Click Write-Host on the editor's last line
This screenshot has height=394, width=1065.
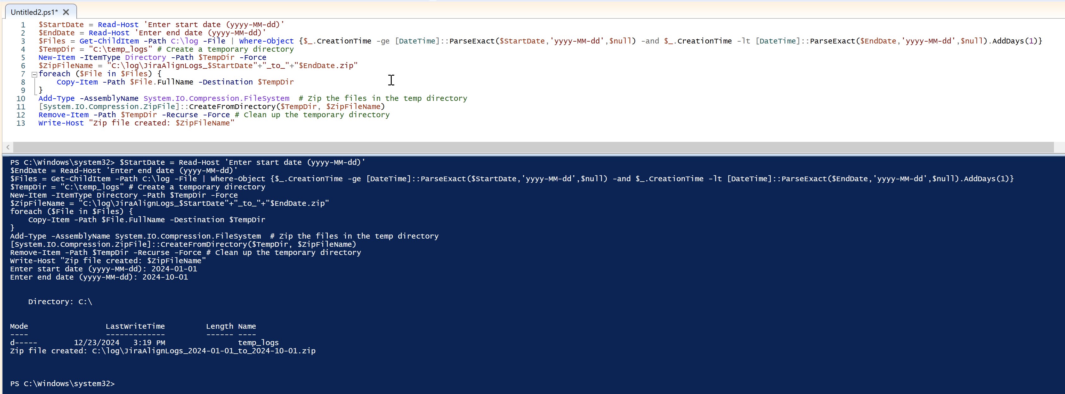61,123
